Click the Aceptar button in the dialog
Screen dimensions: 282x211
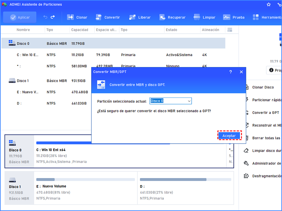tap(229, 136)
